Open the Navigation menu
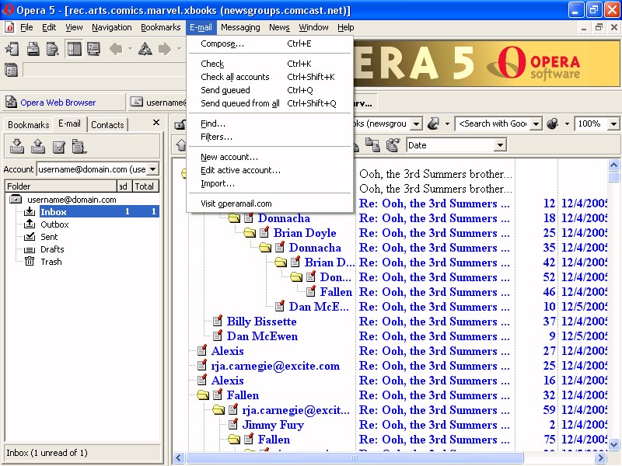This screenshot has height=466, width=622. 111,27
